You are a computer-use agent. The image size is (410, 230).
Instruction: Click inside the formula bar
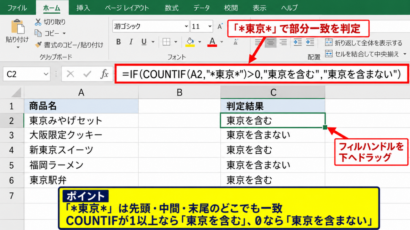point(262,74)
